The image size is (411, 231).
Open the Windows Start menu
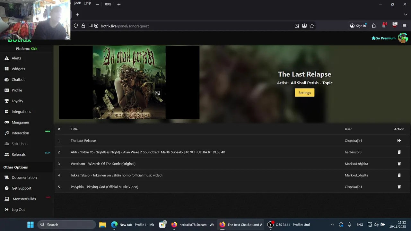tap(30, 225)
